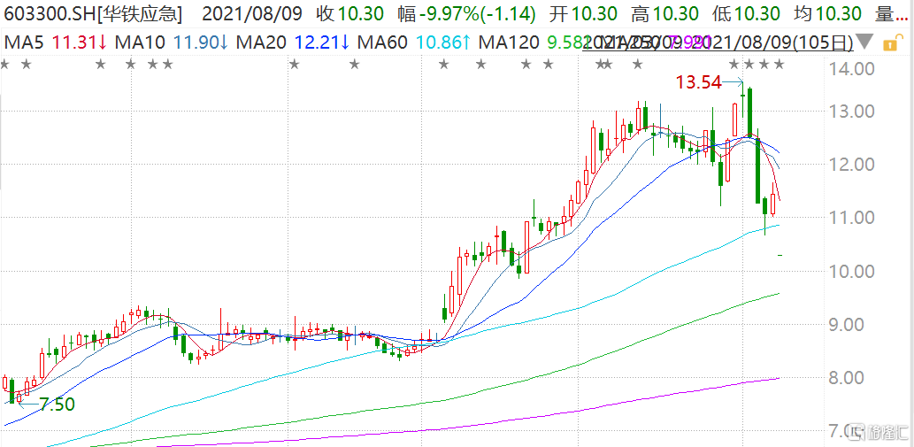The height and width of the screenshot is (447, 914).
Task: Click the 7.50 low price label
Action: click(x=58, y=404)
